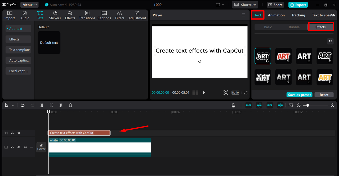This screenshot has height=176, width=339.
Task: Open the Menu dropdown
Action: click(x=29, y=5)
